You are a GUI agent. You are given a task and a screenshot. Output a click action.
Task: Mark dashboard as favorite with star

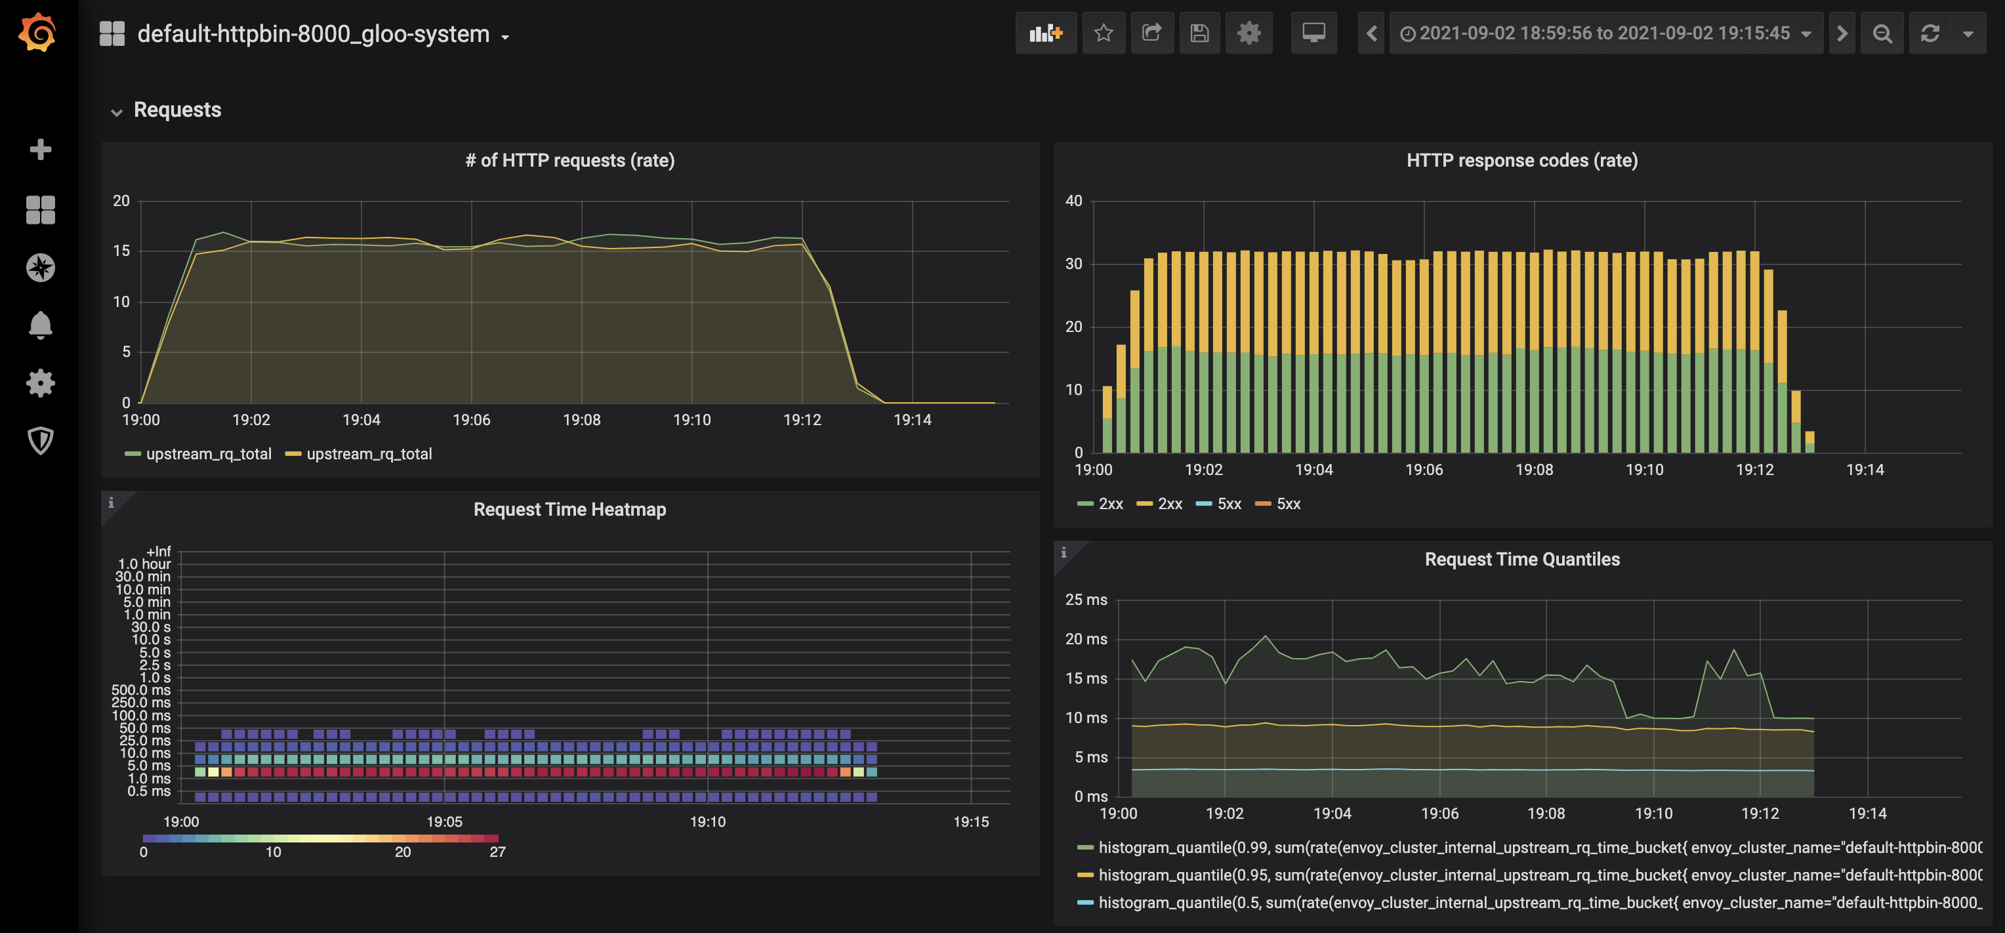[1103, 33]
